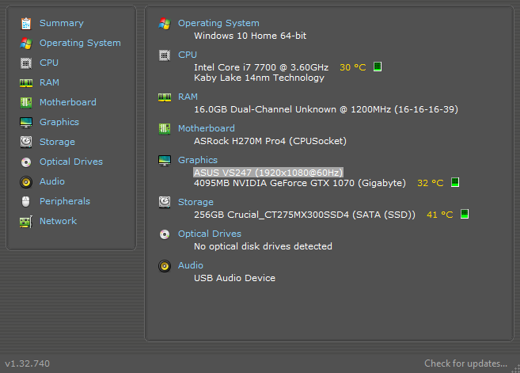Image resolution: width=520 pixels, height=373 pixels.
Task: Open the Motherboard heading link in summary
Action: click(x=206, y=128)
